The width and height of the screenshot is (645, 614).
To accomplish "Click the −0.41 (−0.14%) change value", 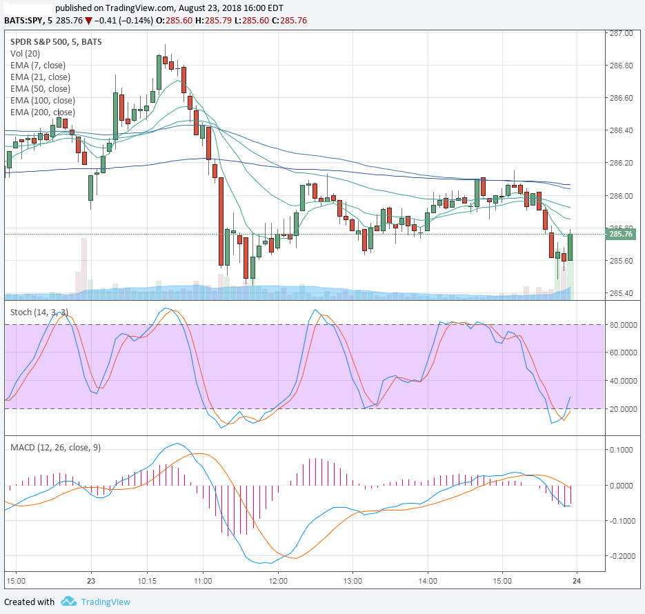I will point(123,21).
